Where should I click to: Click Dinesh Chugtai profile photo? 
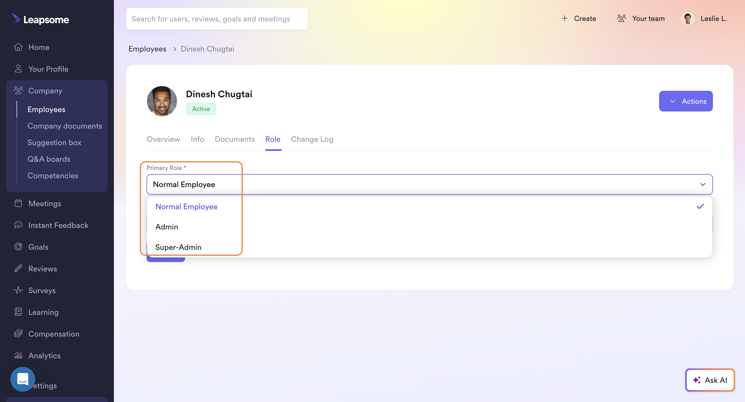[x=162, y=101]
